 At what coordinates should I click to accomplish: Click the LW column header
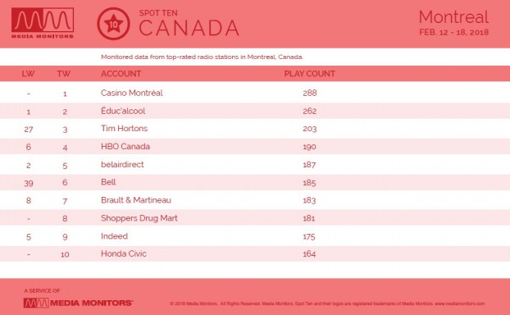coord(29,74)
